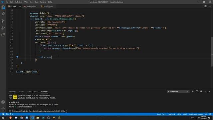Close the terminal panel
213x120 pixels.
click(210, 91)
